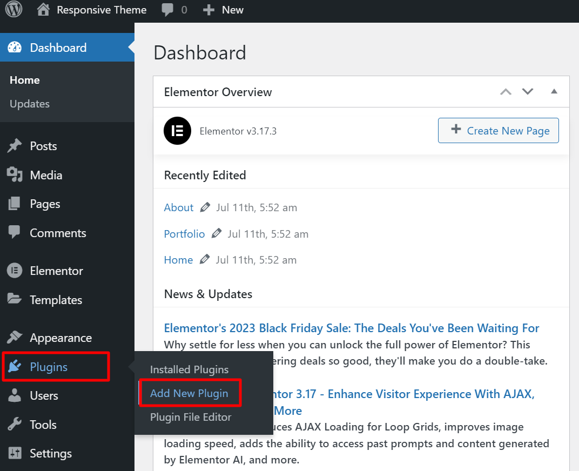The image size is (579, 471).
Task: Open the Settings menu item
Action: [51, 454]
